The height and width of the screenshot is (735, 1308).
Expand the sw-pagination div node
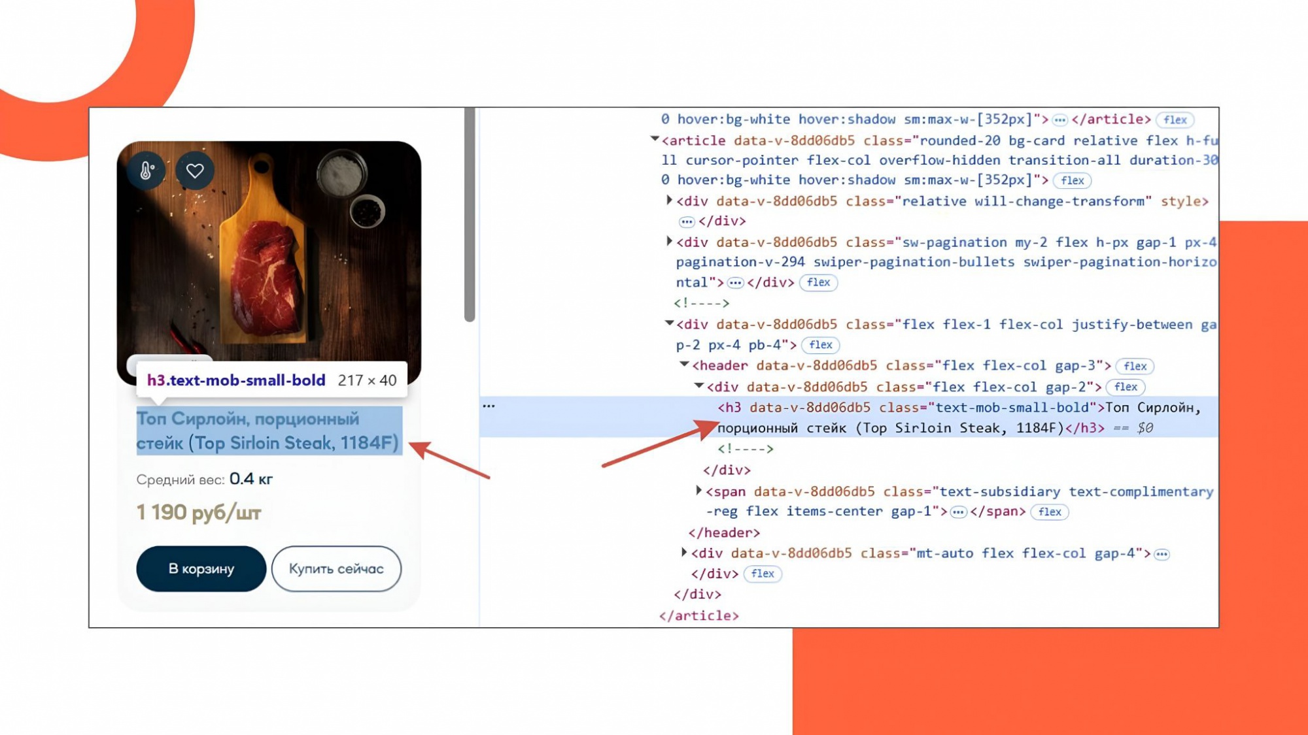pos(669,242)
